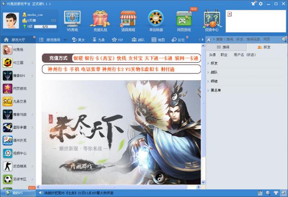Viewport: 288px width, 197px height.
Task: Expand 反恐精英 submenu arrow
Action: point(32,166)
